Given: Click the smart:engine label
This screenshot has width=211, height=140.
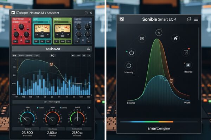Looking at the screenshot, I should tap(159, 128).
